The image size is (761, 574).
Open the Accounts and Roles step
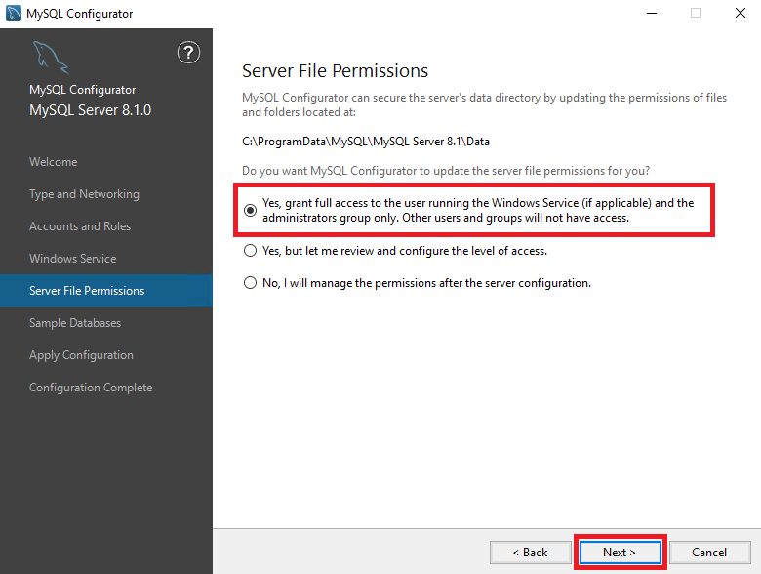tap(80, 226)
